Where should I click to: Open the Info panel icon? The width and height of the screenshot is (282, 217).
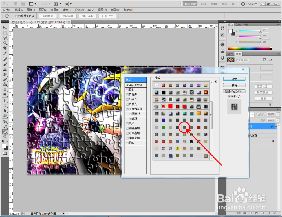pyautogui.click(x=222, y=58)
